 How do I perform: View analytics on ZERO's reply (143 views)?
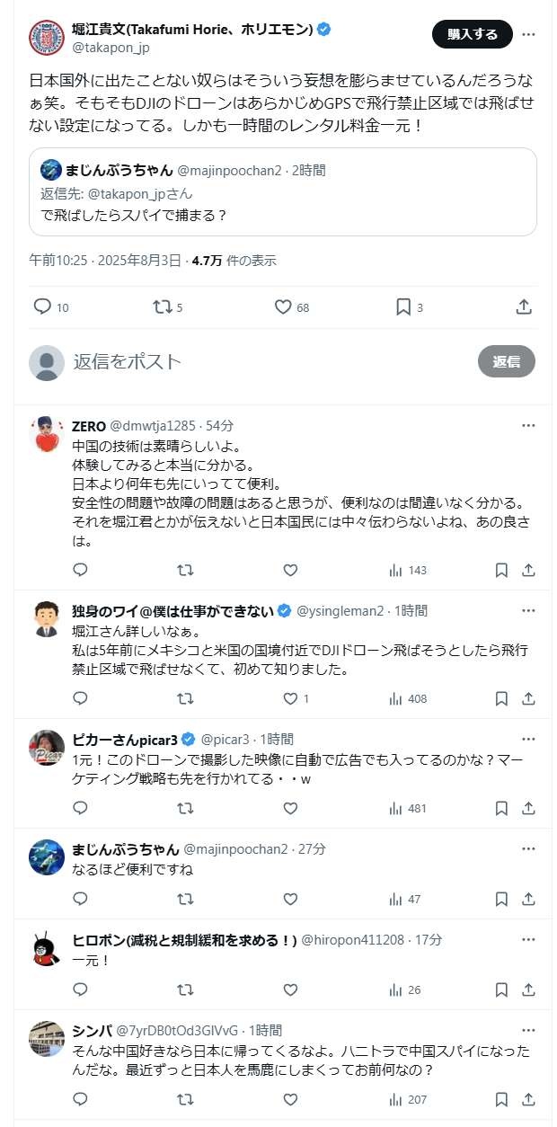[407, 570]
